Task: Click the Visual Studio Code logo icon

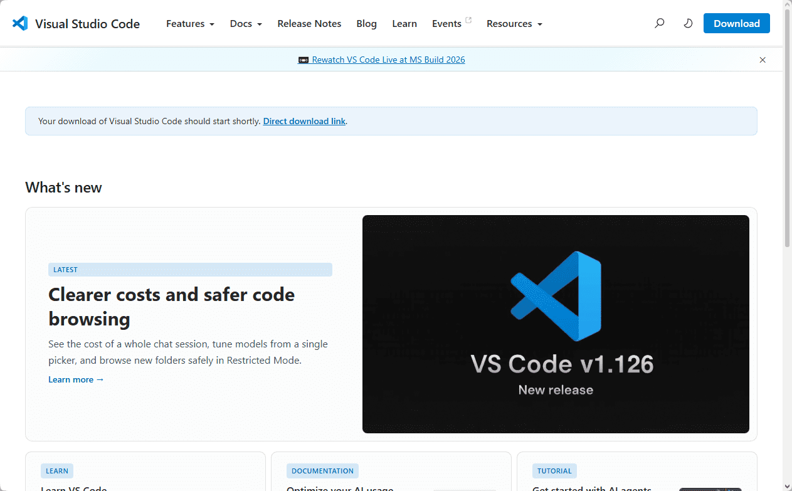Action: pos(20,24)
